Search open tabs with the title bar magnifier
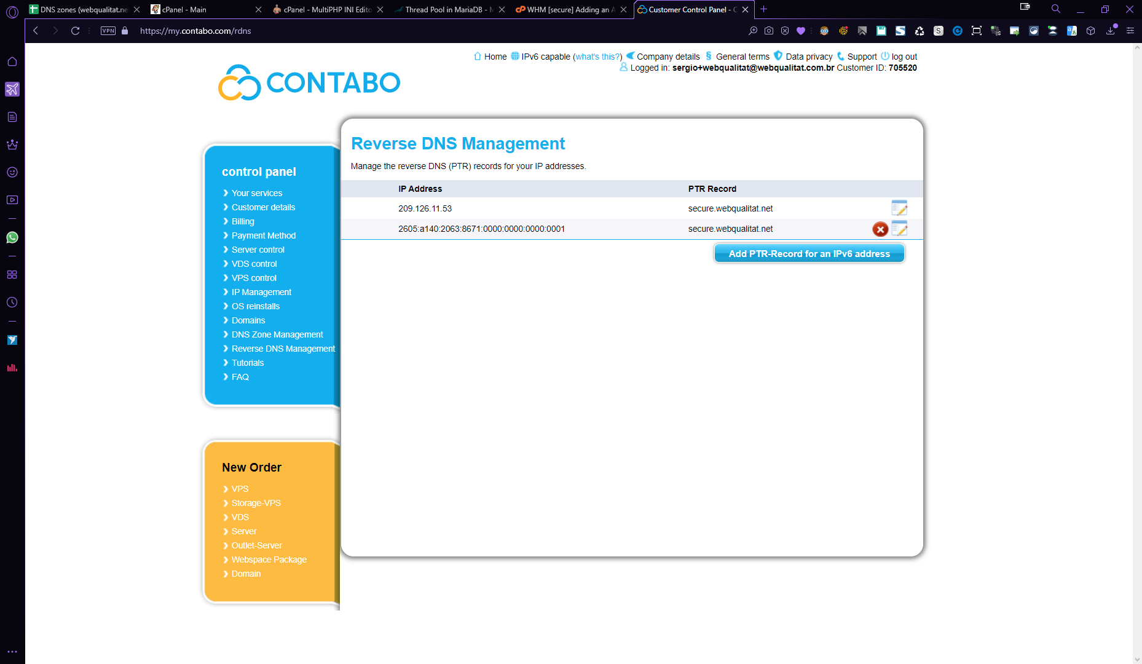1142x664 pixels. click(1056, 9)
